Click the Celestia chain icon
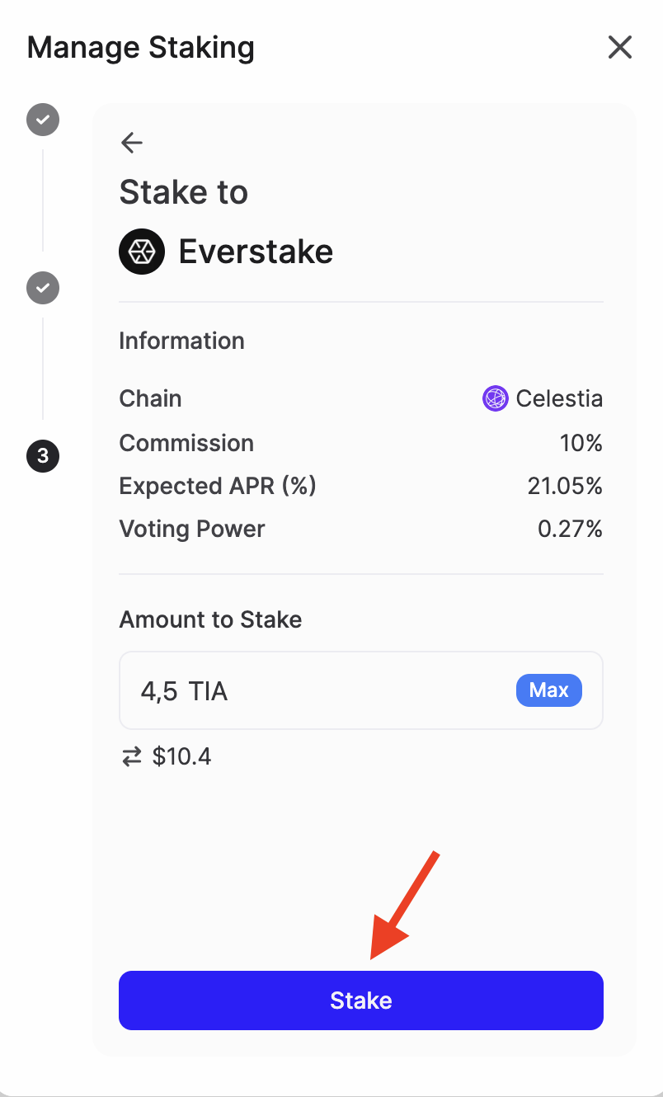663x1097 pixels. tap(494, 398)
